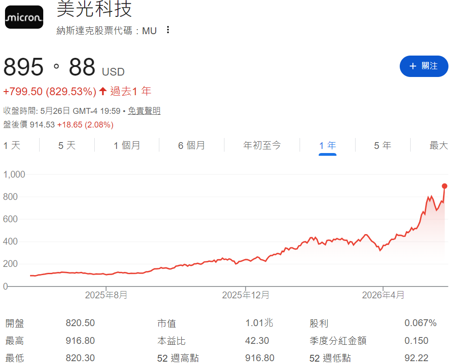The height and width of the screenshot is (363, 453).
Task: Click the 股利 label
Action: coord(319,323)
